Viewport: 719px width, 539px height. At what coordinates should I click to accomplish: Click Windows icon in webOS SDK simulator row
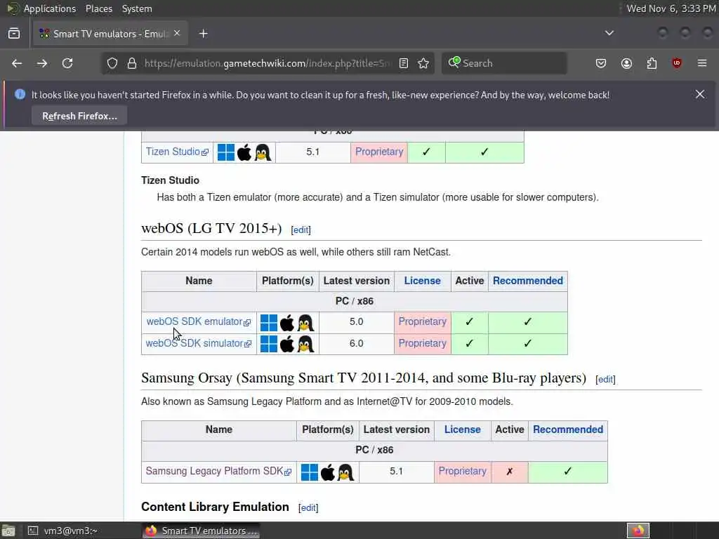pos(269,344)
